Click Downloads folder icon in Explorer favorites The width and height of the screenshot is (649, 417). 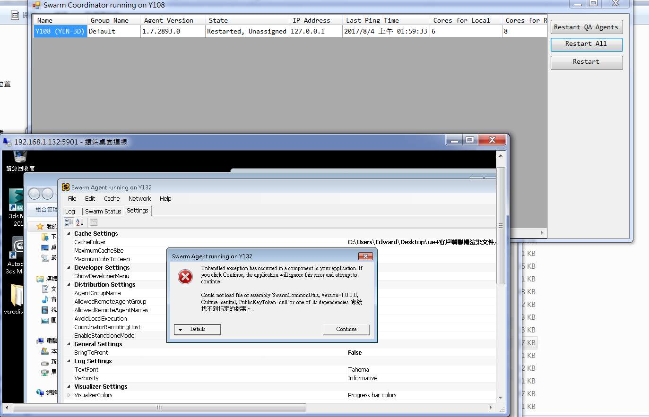coord(45,237)
